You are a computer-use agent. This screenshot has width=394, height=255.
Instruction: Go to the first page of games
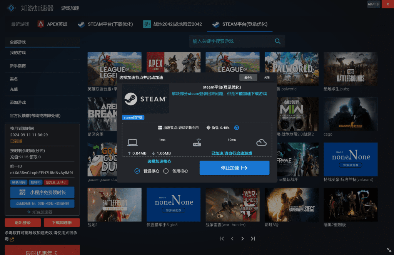click(x=222, y=238)
